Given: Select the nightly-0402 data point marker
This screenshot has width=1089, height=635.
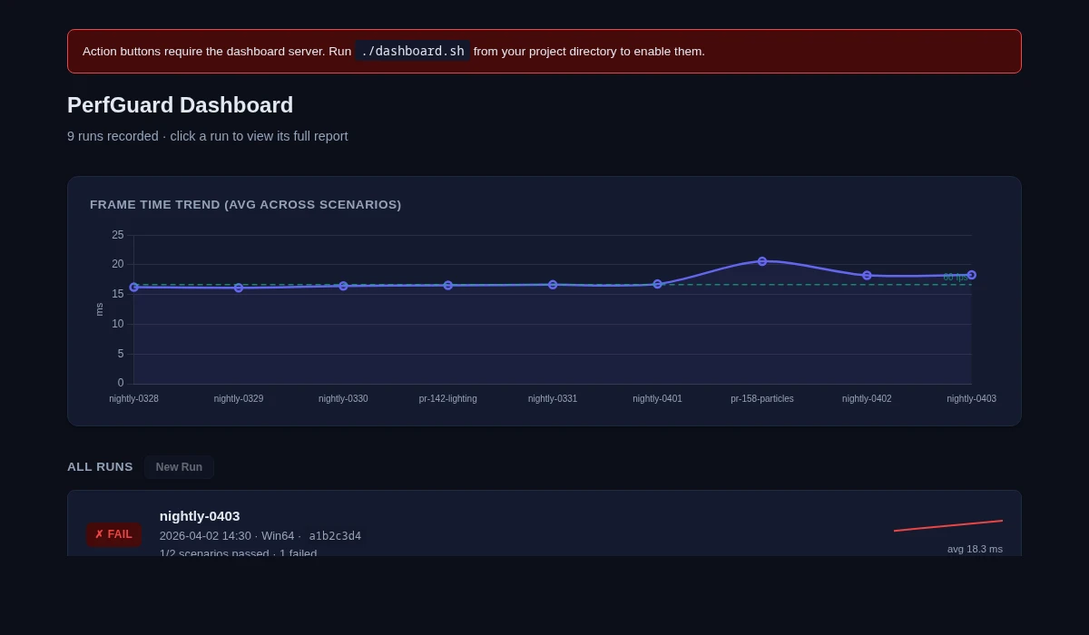Looking at the screenshot, I should [x=867, y=275].
